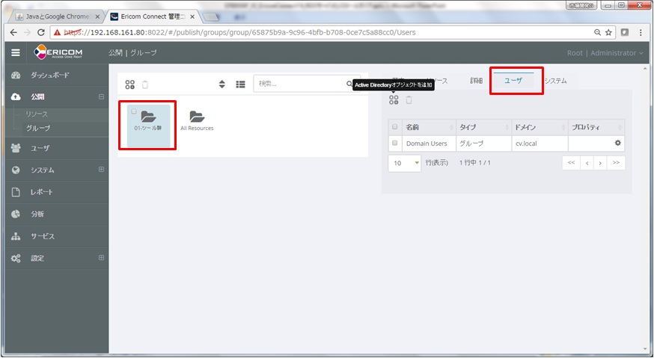
Task: Go to ダッシュボード in sidebar
Action: point(49,75)
